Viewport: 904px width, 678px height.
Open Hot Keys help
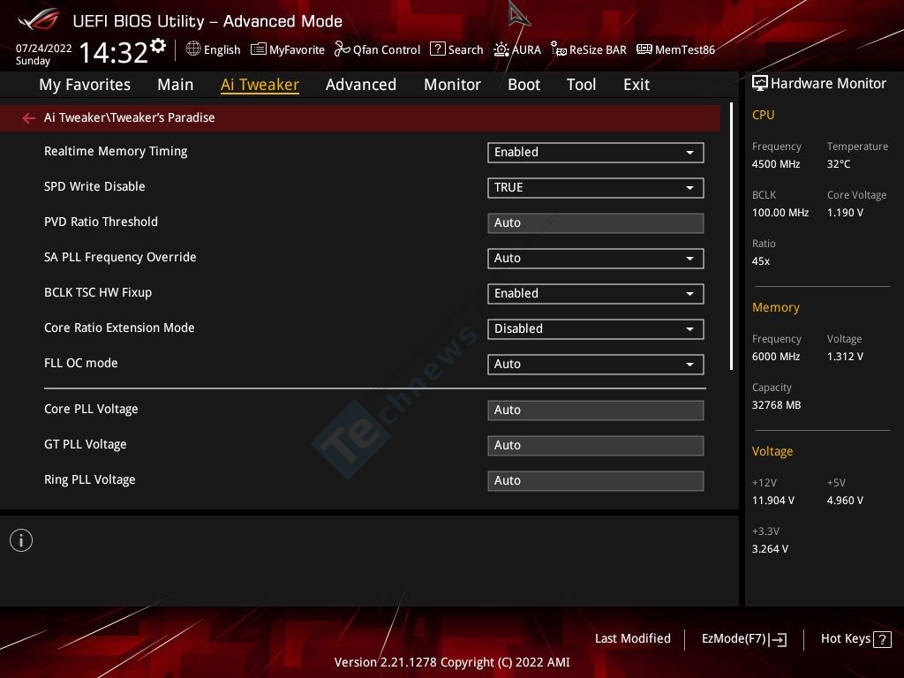coord(845,638)
